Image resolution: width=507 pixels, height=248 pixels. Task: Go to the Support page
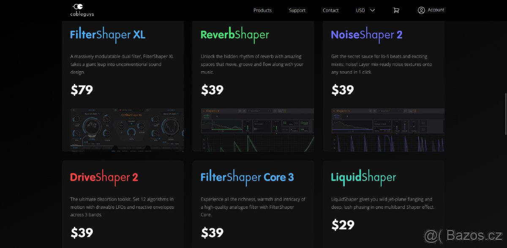[x=297, y=10]
